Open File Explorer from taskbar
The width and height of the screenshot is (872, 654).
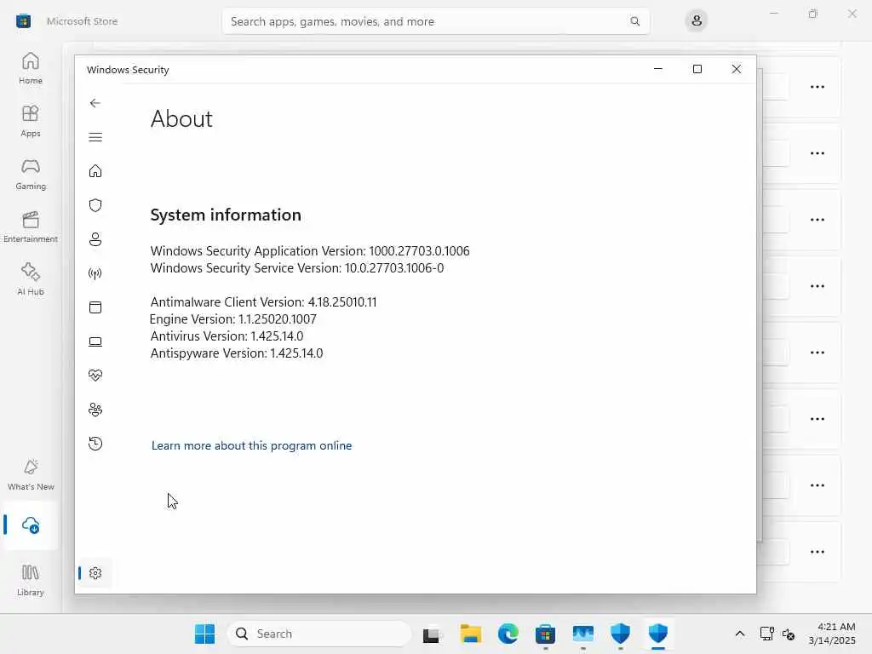tap(470, 634)
